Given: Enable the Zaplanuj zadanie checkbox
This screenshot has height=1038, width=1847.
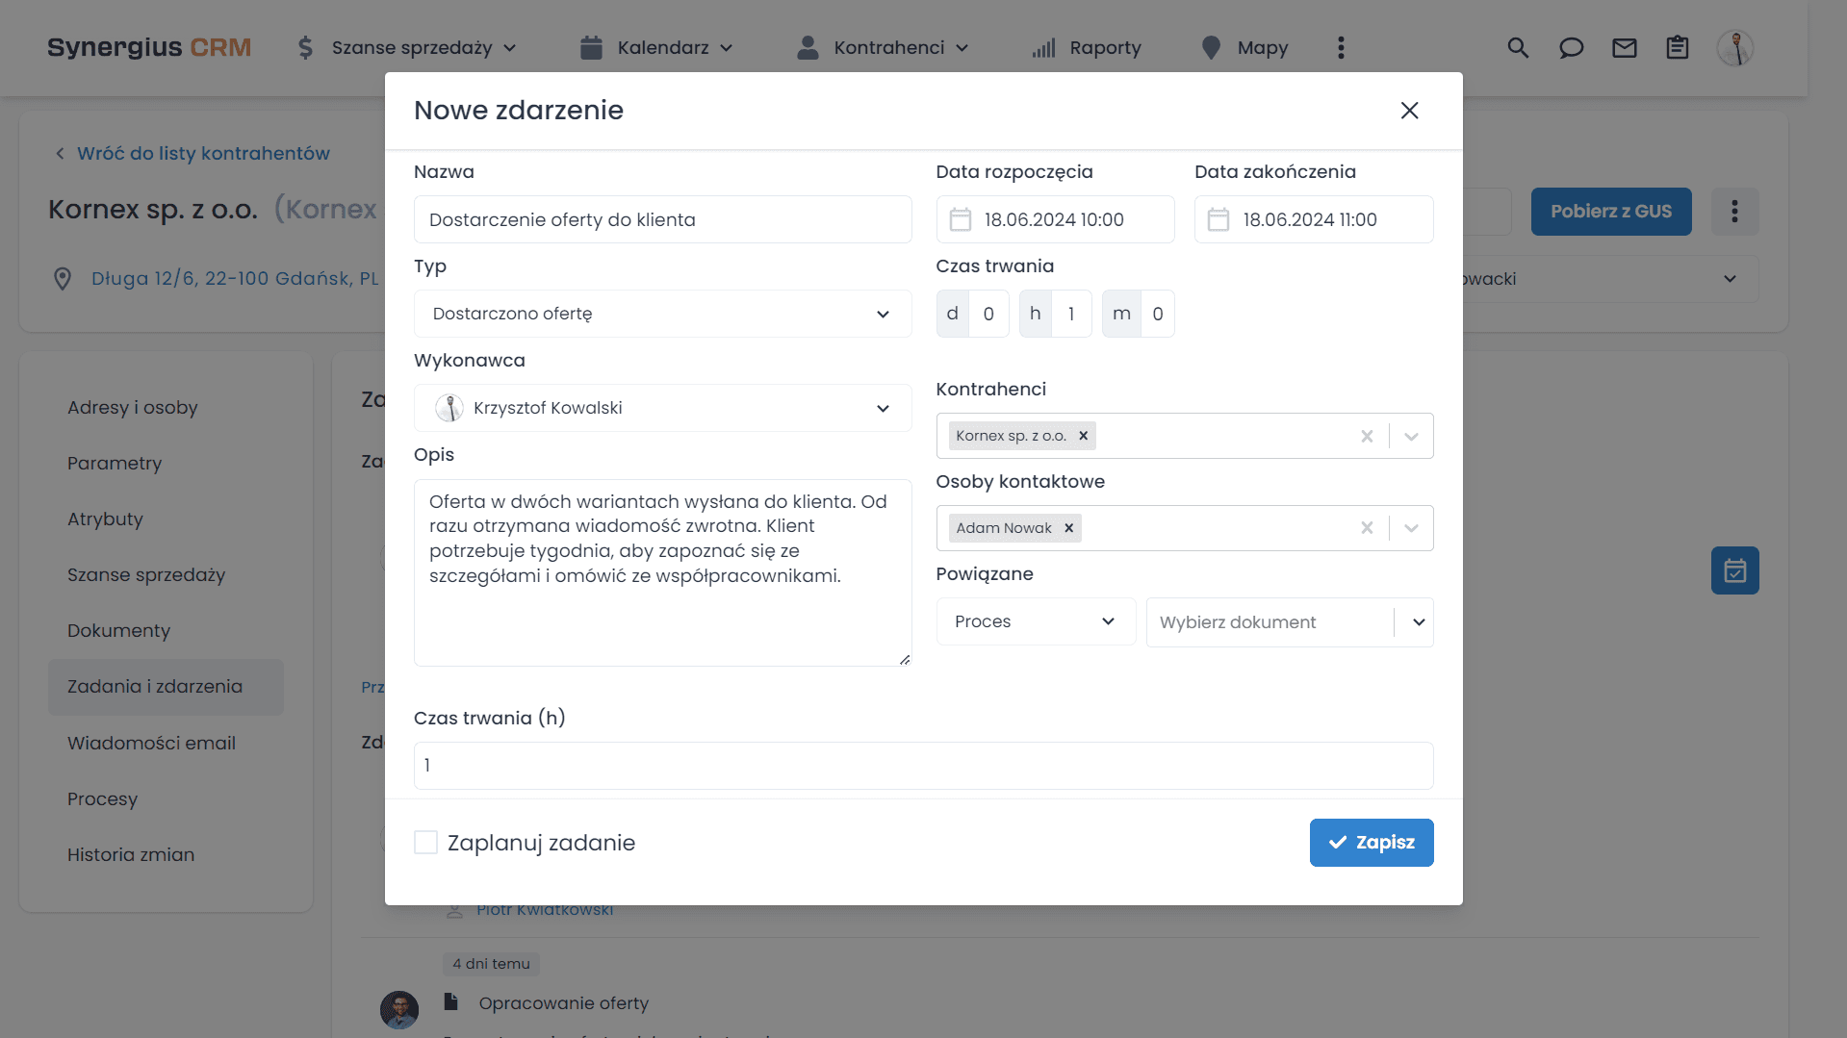Looking at the screenshot, I should tap(425, 842).
